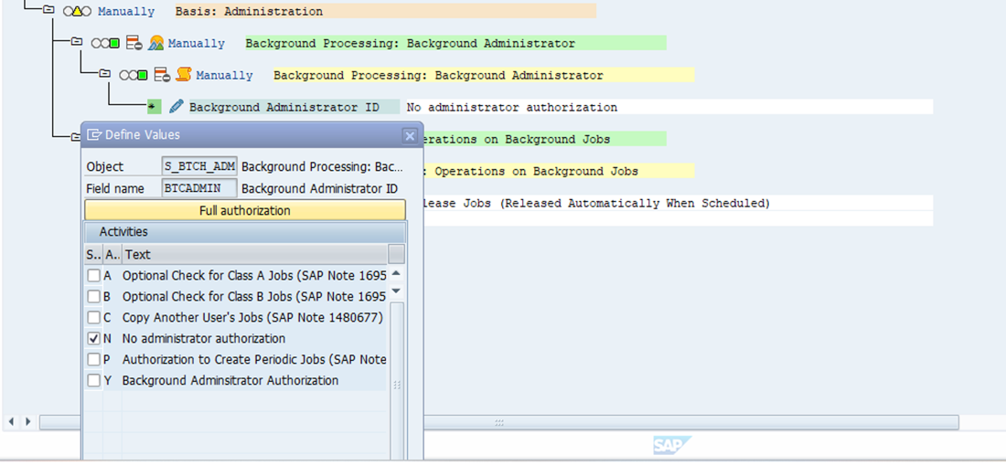Click green status light on green Background Administrator row

(115, 44)
